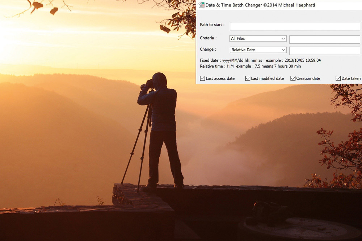Focus the Path to start text field
Image resolution: width=362 pixels, height=241 pixels.
click(295, 26)
